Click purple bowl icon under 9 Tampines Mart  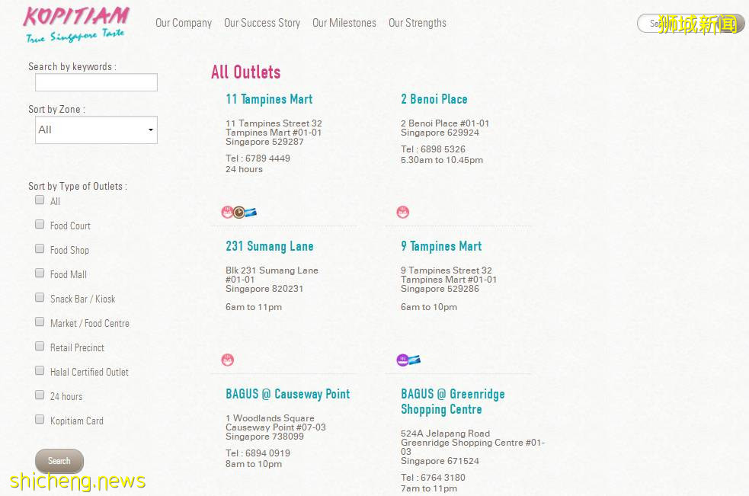[402, 360]
